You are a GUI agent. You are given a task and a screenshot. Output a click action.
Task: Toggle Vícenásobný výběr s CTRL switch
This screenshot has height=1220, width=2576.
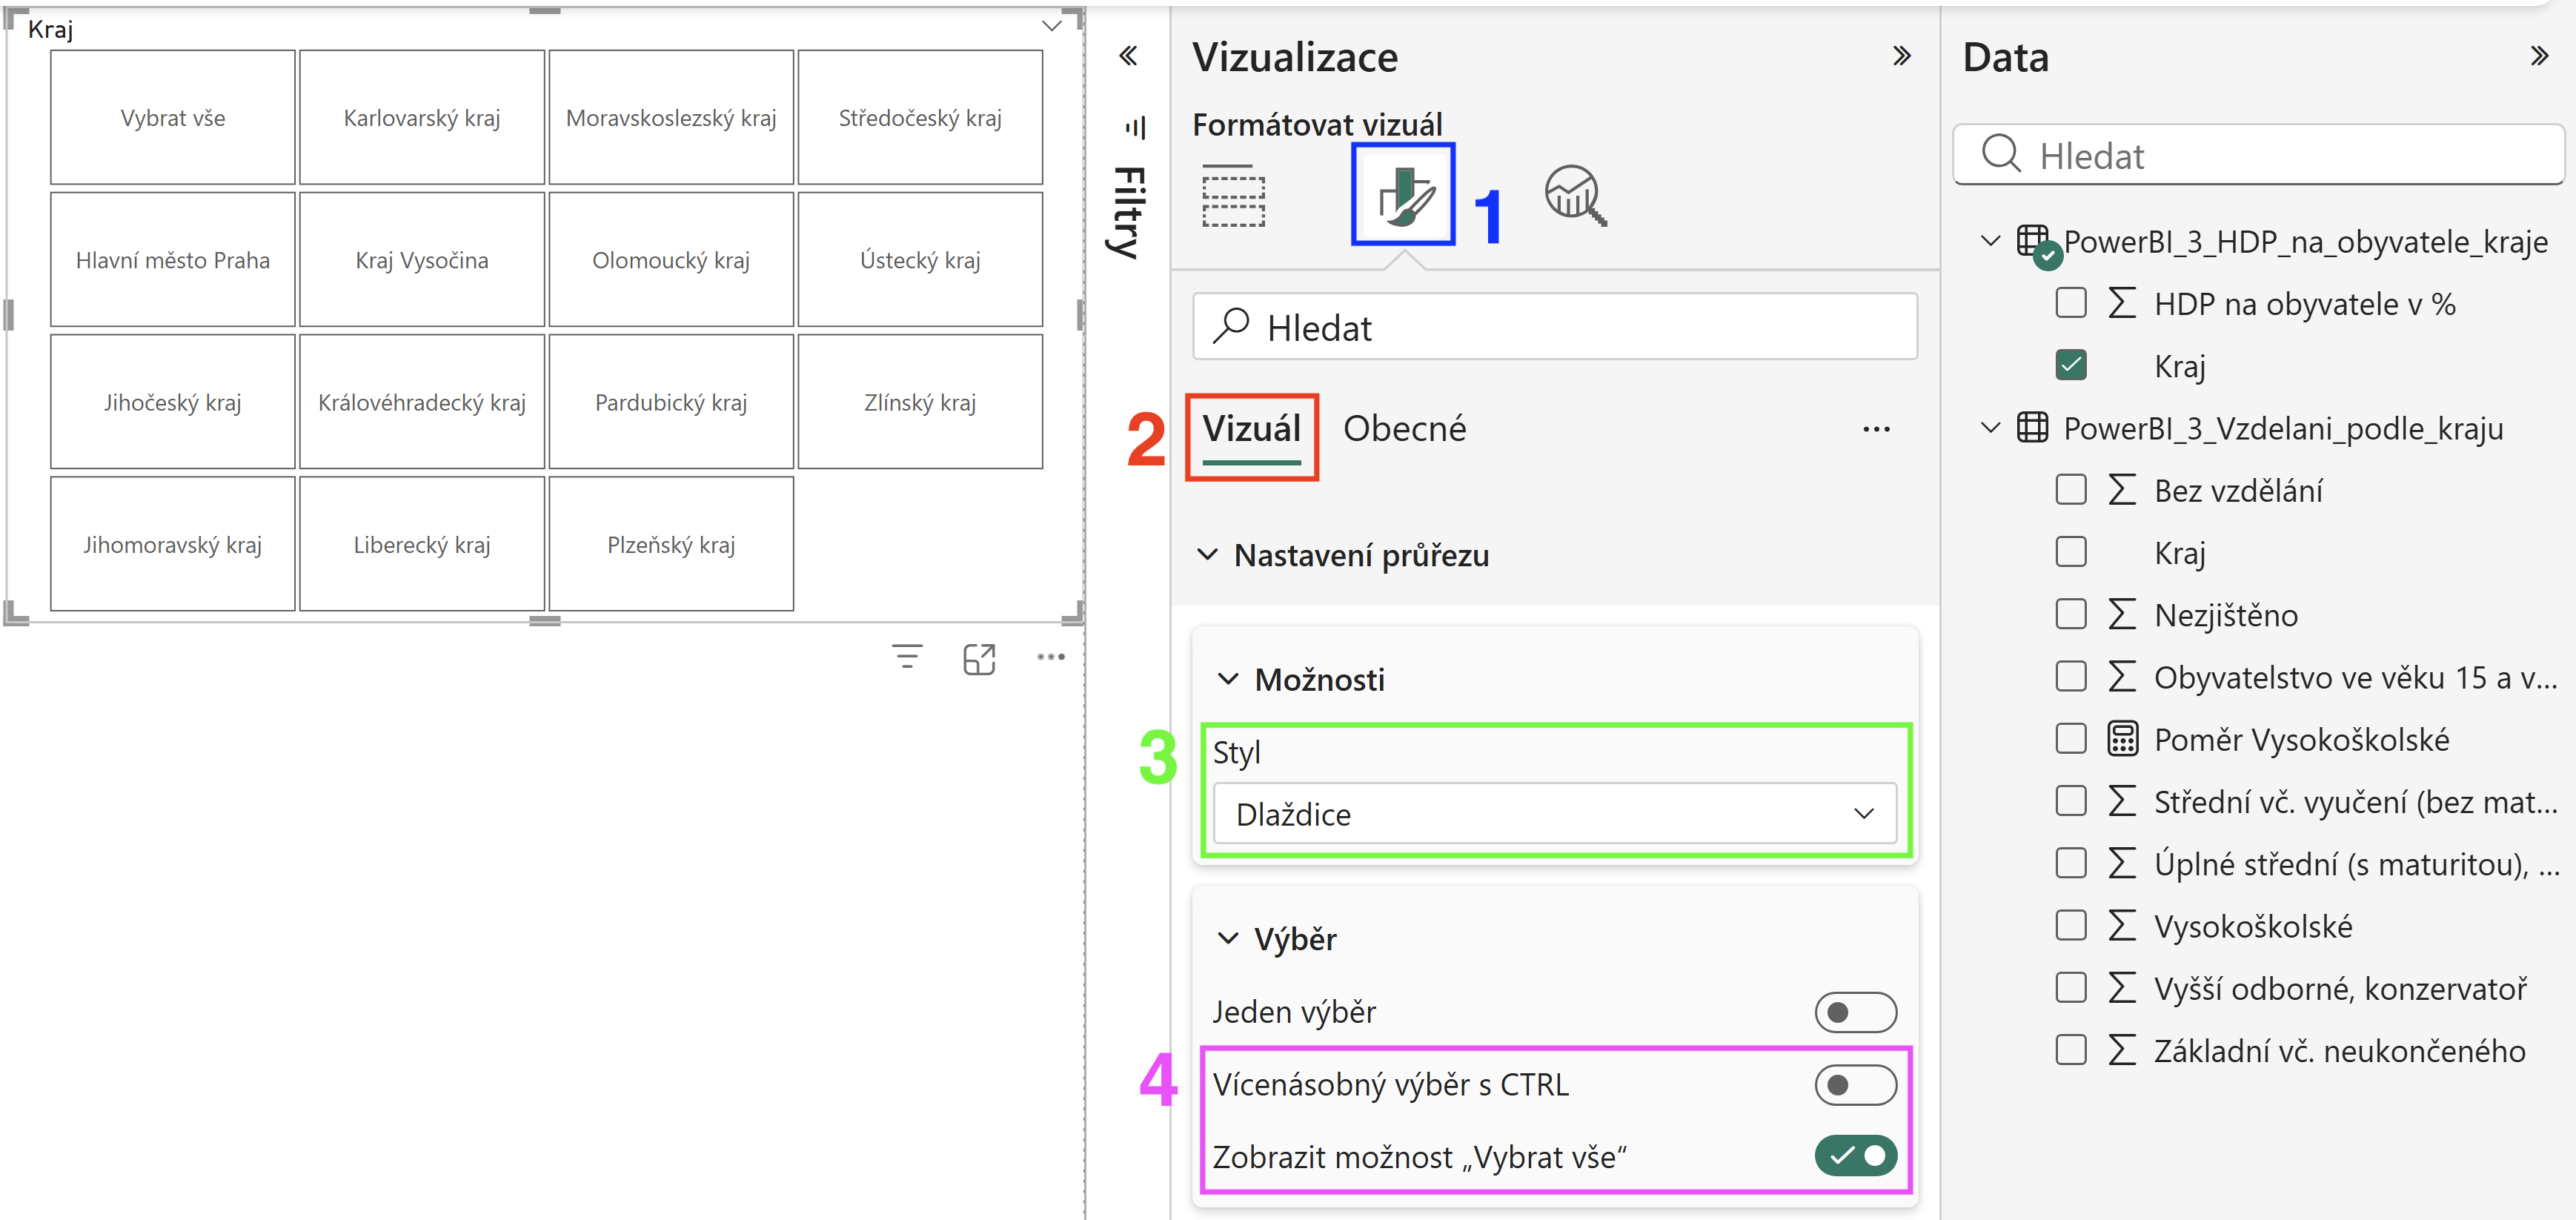1855,1085
